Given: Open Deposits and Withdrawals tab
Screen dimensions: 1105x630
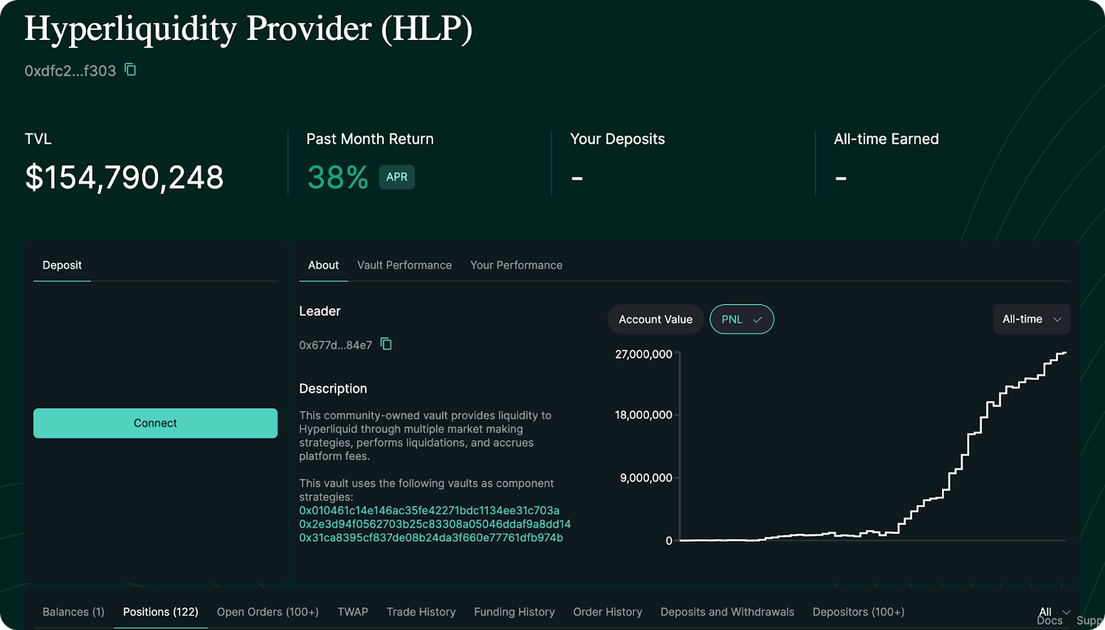Looking at the screenshot, I should pos(727,612).
